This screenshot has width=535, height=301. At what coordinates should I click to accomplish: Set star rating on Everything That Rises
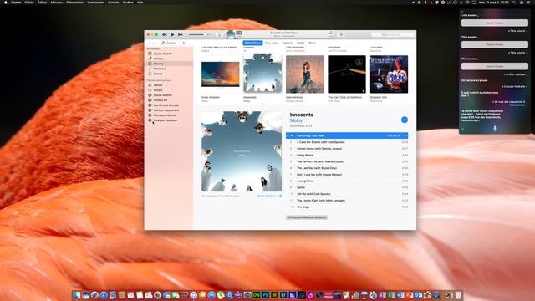394,135
